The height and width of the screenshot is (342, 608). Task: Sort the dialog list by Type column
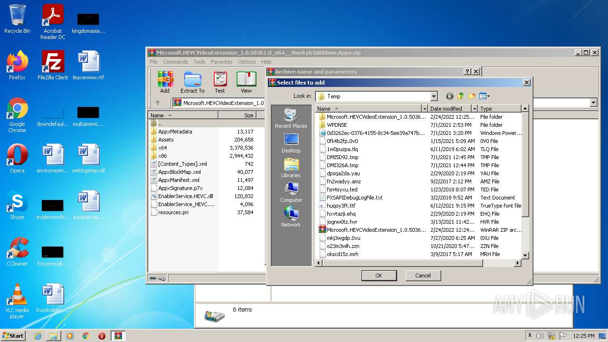coord(499,109)
